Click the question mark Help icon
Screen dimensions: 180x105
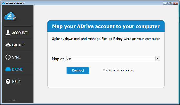(8, 82)
